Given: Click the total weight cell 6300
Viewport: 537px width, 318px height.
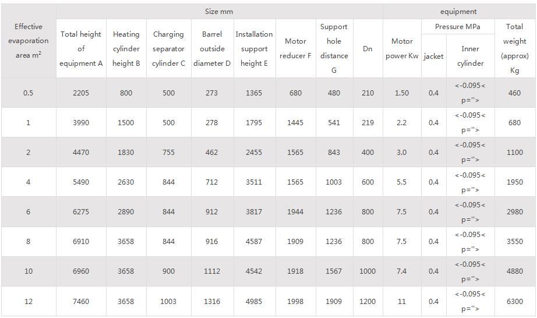Looking at the screenshot, I should [514, 302].
